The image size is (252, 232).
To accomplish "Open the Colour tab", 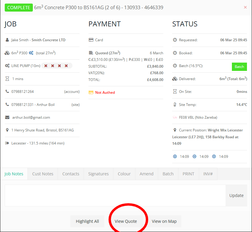I will [x=124, y=174].
